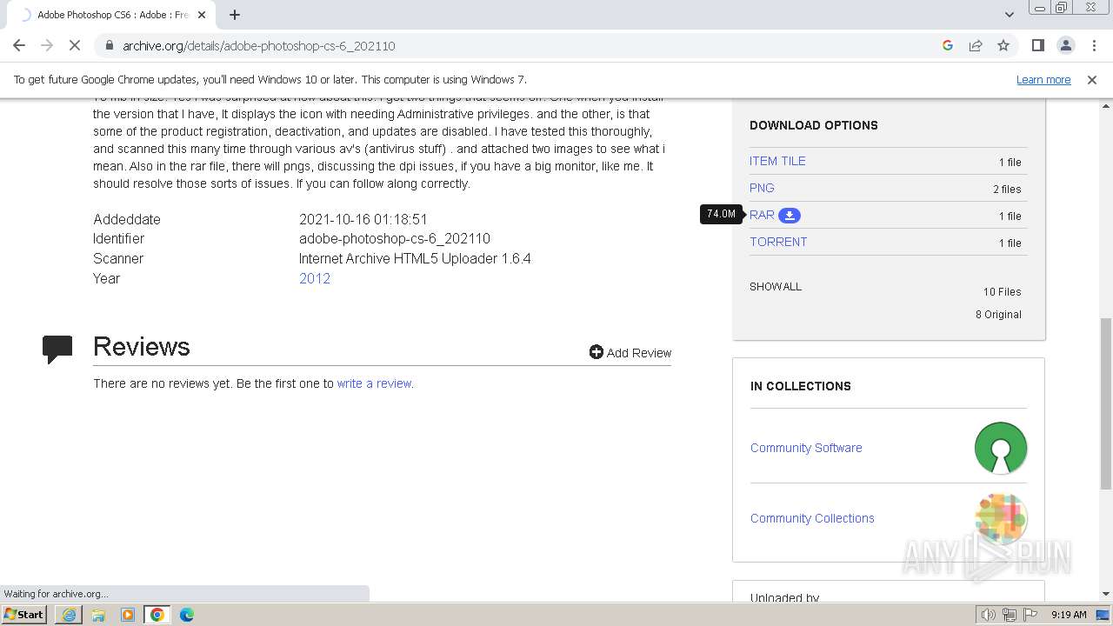1113x626 pixels.
Task: Click the IN COLLECTIONS heading
Action: (801, 386)
